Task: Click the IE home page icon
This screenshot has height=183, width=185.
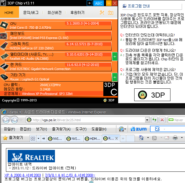Action: [x=141, y=138]
